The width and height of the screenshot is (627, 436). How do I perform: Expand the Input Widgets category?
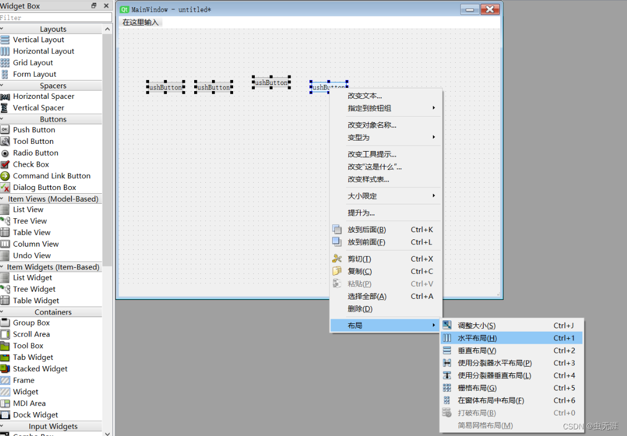[x=53, y=426]
